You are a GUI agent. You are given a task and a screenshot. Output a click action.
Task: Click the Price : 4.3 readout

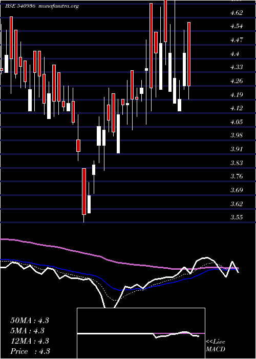coord(30,351)
